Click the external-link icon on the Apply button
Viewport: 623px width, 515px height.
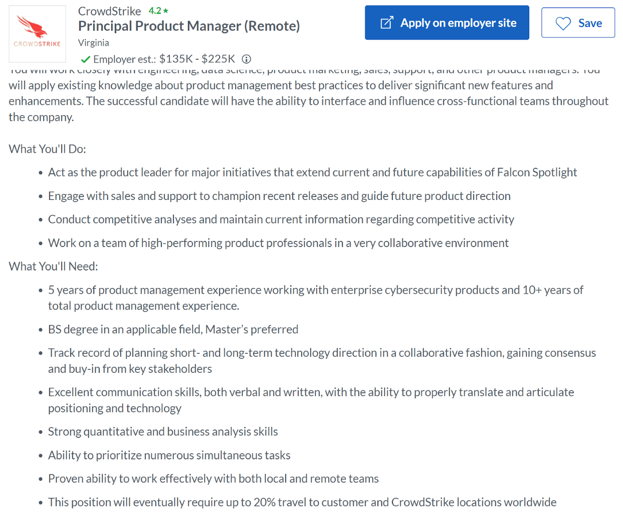(x=386, y=22)
